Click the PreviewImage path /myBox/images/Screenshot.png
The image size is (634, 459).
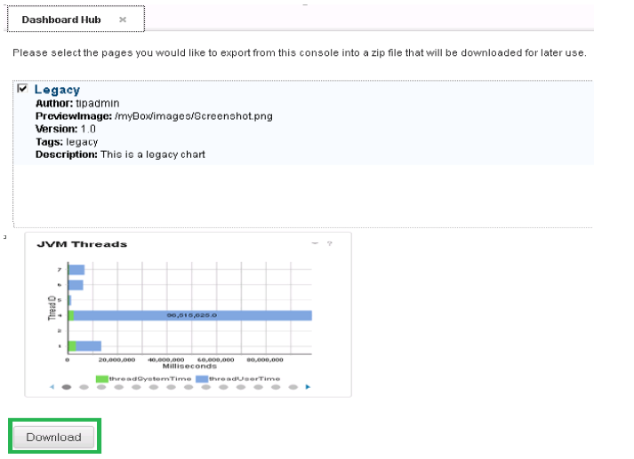pos(194,116)
